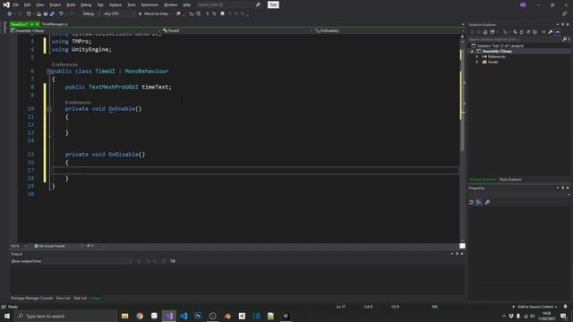
Task: Open Visual Studio Code from taskbar
Action: coord(184,316)
